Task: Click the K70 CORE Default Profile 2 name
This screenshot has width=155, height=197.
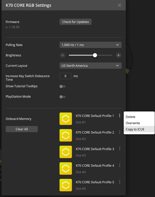Action: click(x=95, y=132)
